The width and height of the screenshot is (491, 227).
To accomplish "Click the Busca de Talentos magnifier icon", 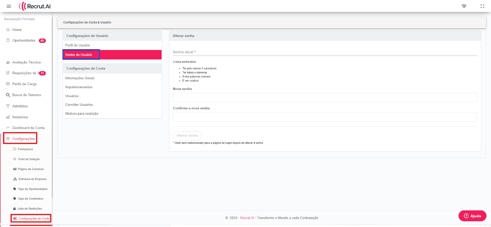I will pos(8,95).
